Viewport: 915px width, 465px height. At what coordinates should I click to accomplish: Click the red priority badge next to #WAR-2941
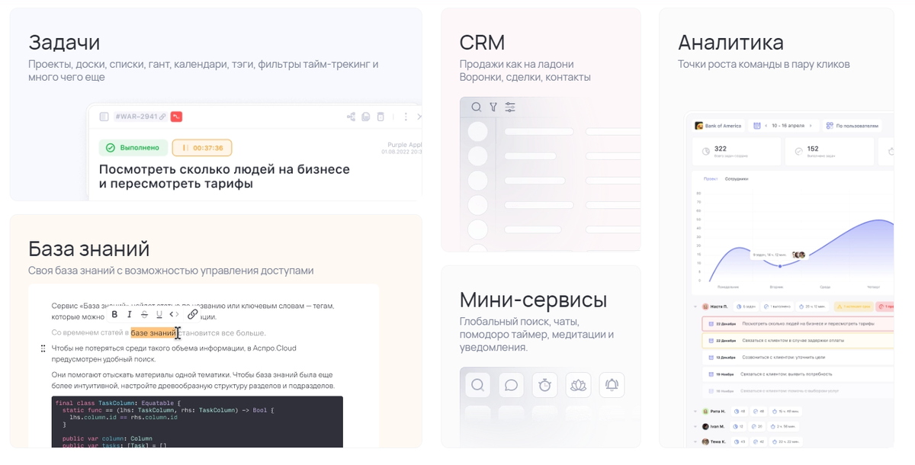pyautogui.click(x=176, y=117)
